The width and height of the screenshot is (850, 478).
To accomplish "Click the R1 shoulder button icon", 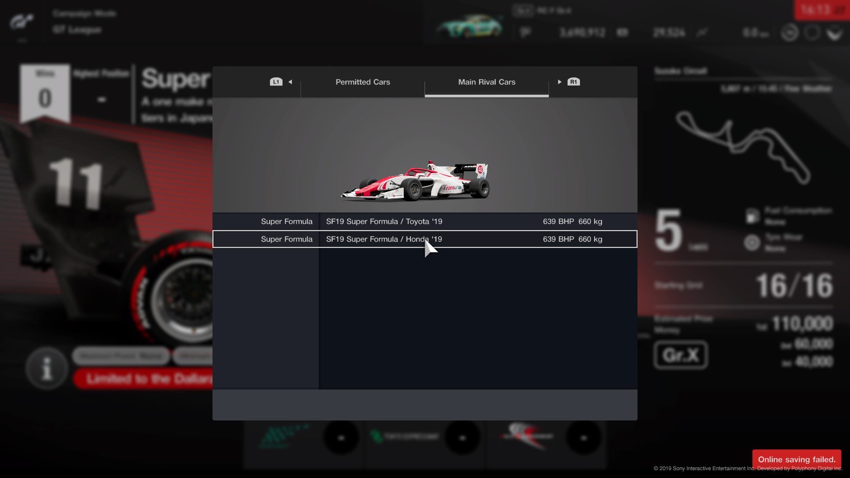I will (x=573, y=82).
